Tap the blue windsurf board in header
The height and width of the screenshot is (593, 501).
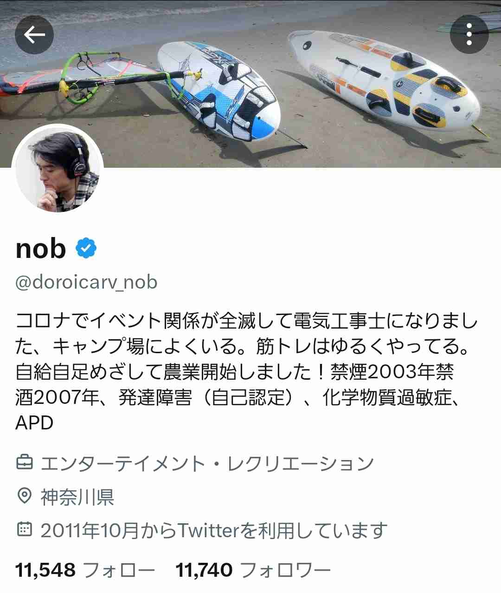[218, 90]
